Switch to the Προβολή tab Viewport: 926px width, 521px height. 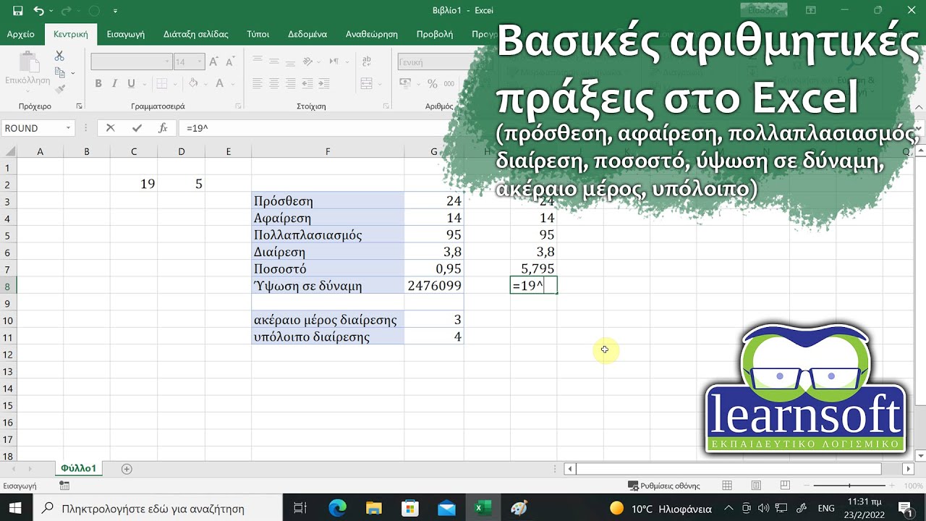[435, 34]
